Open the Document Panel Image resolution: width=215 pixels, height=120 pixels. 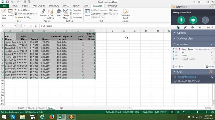tap(125, 14)
